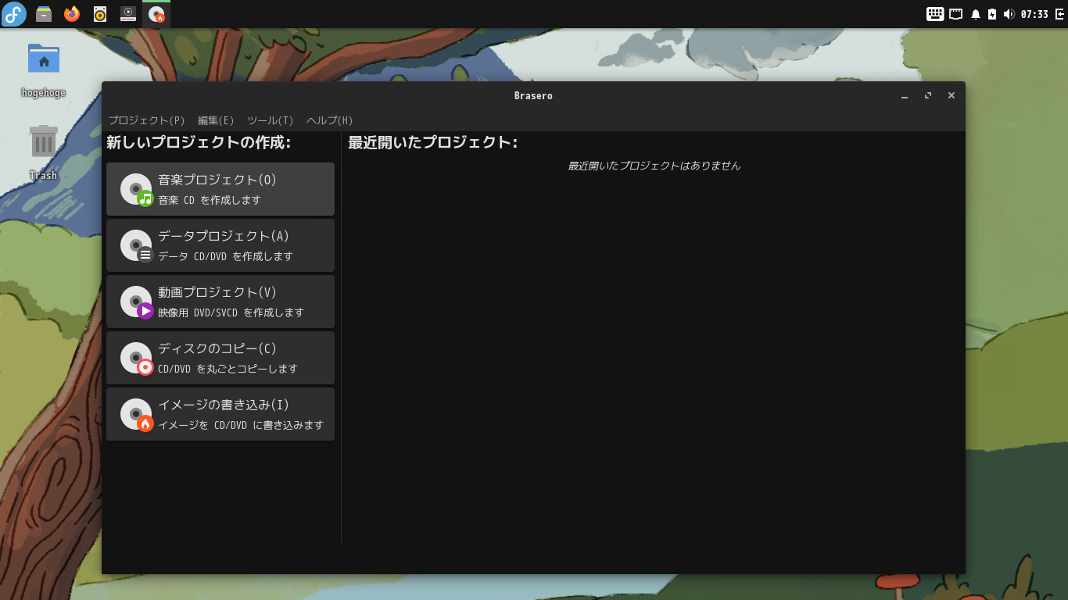Open the 編集(E) menu
Screen dimensions: 1068x600
[216, 120]
